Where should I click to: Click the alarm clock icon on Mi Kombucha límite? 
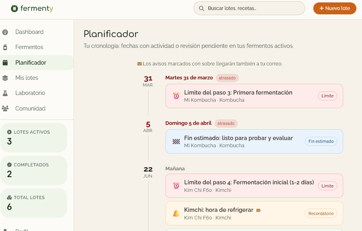176,96
